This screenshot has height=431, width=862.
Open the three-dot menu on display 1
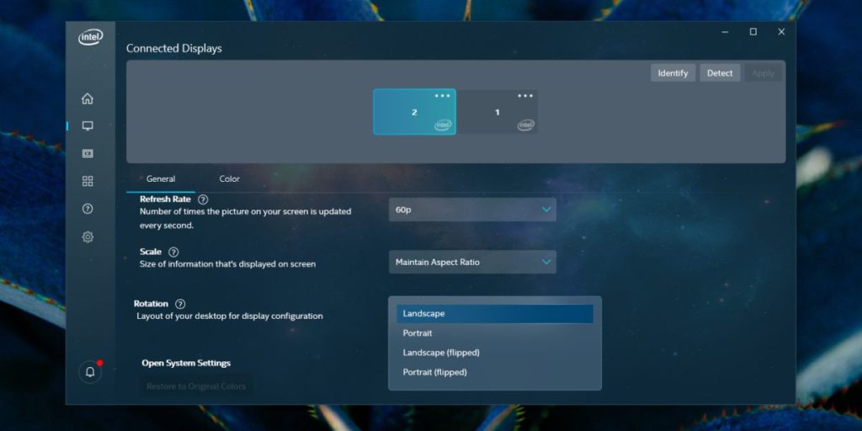point(525,96)
